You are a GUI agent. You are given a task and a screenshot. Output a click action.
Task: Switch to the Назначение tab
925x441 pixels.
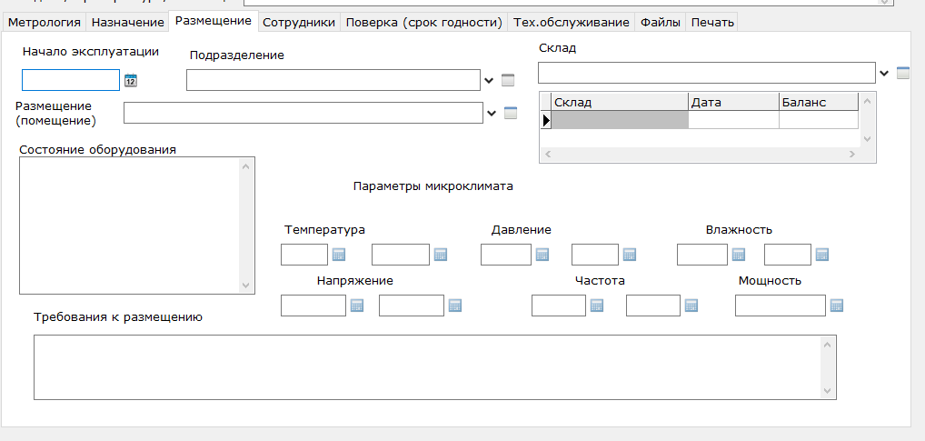coord(127,23)
